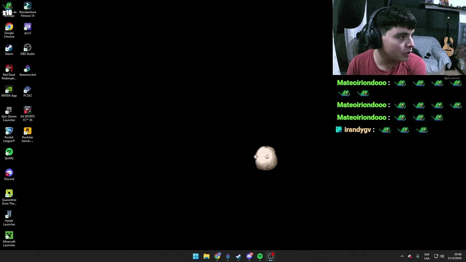Open Wondershare Filmora 14 desktop shortcut

(x=27, y=10)
